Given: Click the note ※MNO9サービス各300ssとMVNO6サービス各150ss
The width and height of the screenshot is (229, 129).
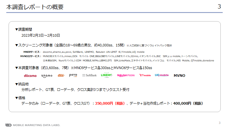Looking at the screenshot, I should coord(111,68).
